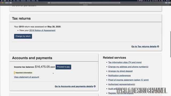The height and width of the screenshot is (96, 171).
Task: Open the Safari menu in the menu bar
Action: tap(5, 1)
